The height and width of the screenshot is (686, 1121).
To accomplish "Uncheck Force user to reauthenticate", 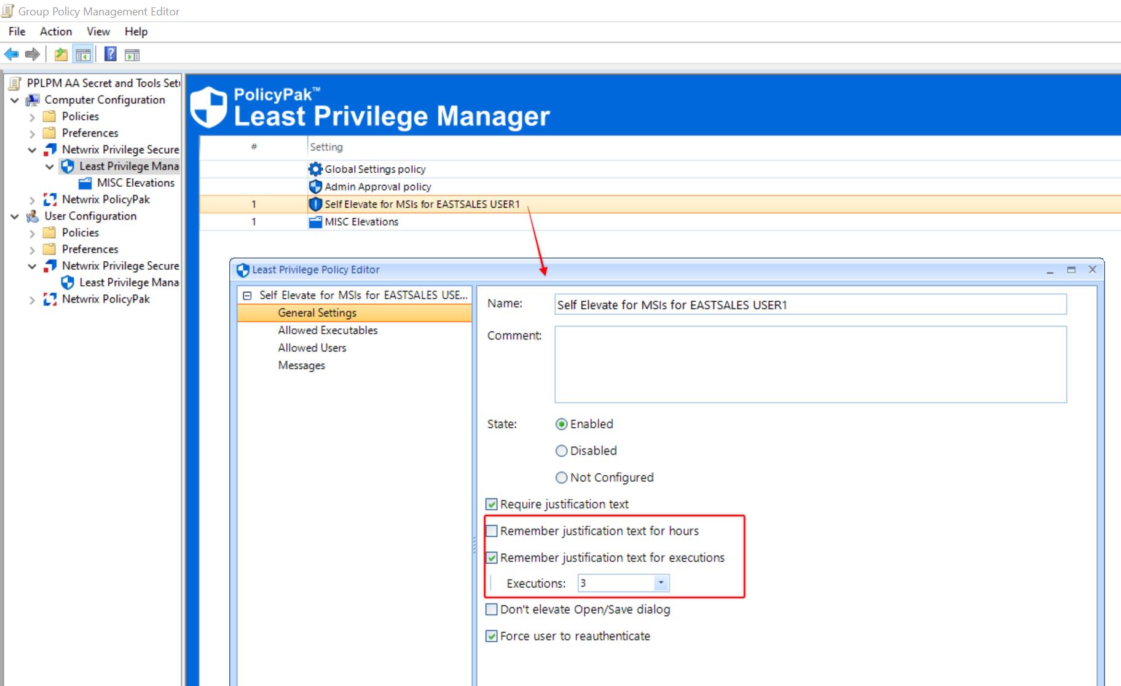I will [492, 636].
